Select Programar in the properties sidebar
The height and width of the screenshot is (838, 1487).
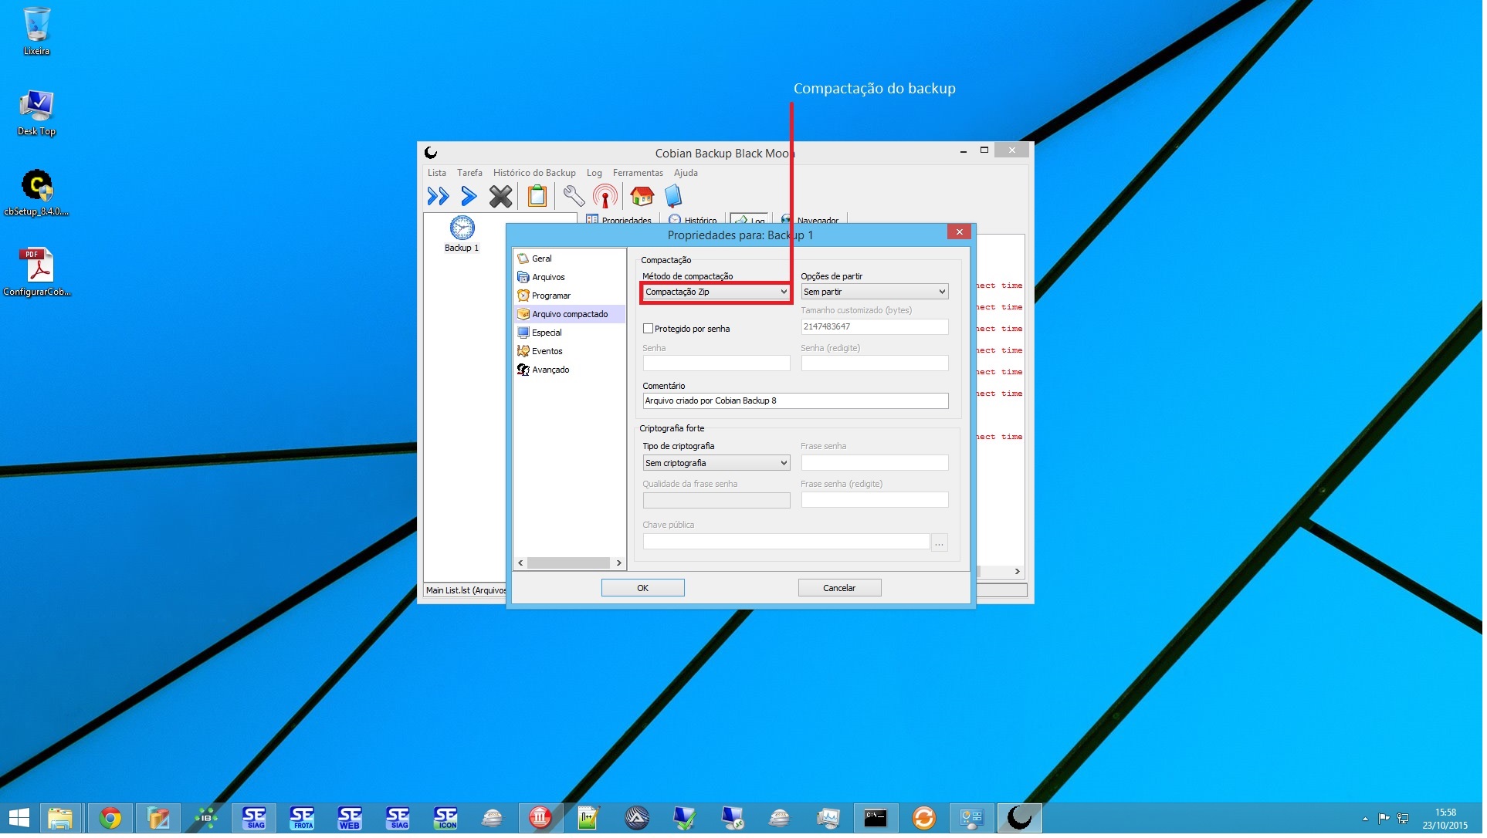click(x=552, y=296)
